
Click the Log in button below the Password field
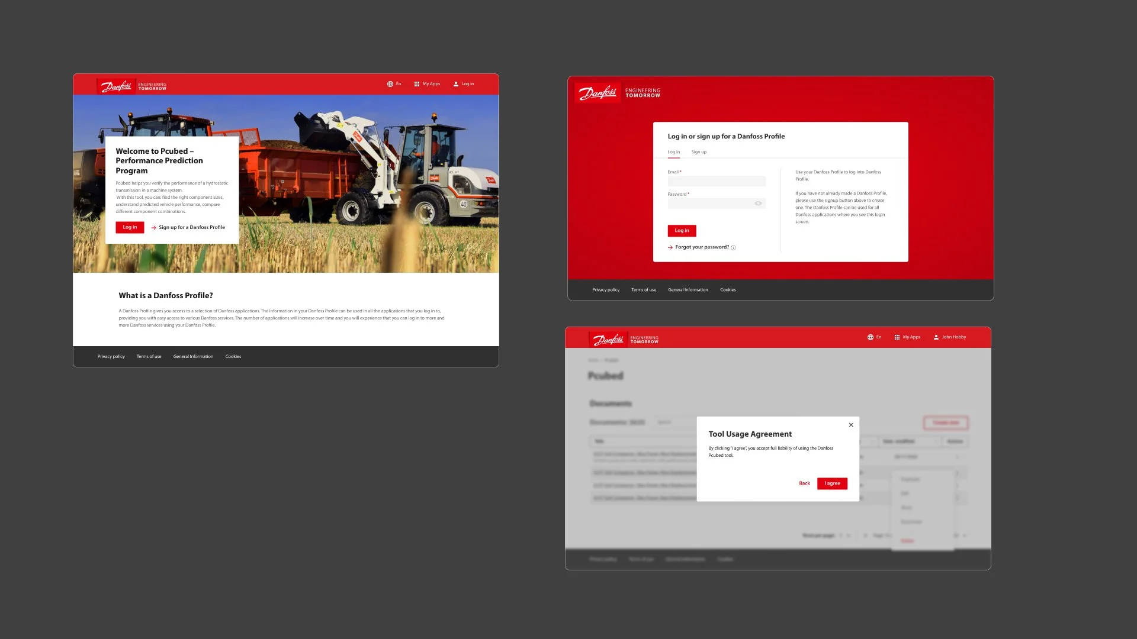click(x=682, y=231)
